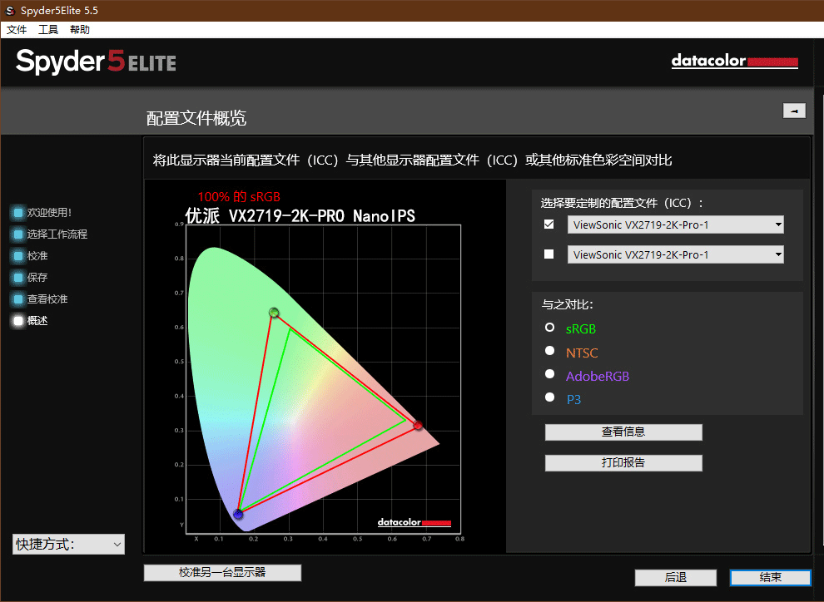Expand the 快捷方式 shortcuts dropdown

click(x=68, y=545)
